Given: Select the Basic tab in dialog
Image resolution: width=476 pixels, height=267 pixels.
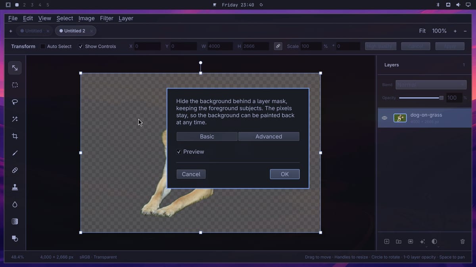Looking at the screenshot, I should click(207, 136).
